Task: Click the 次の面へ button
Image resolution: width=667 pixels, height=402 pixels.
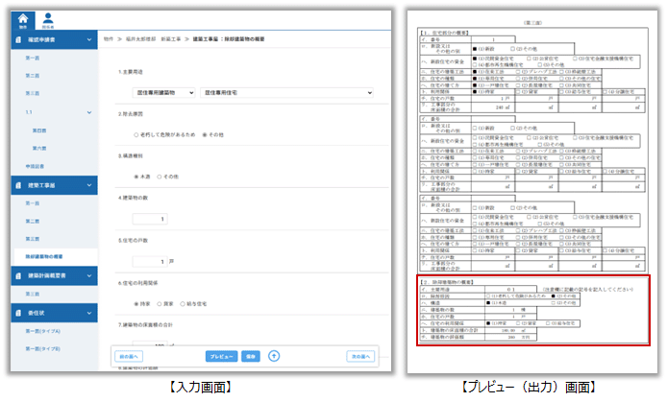Action: coord(360,357)
